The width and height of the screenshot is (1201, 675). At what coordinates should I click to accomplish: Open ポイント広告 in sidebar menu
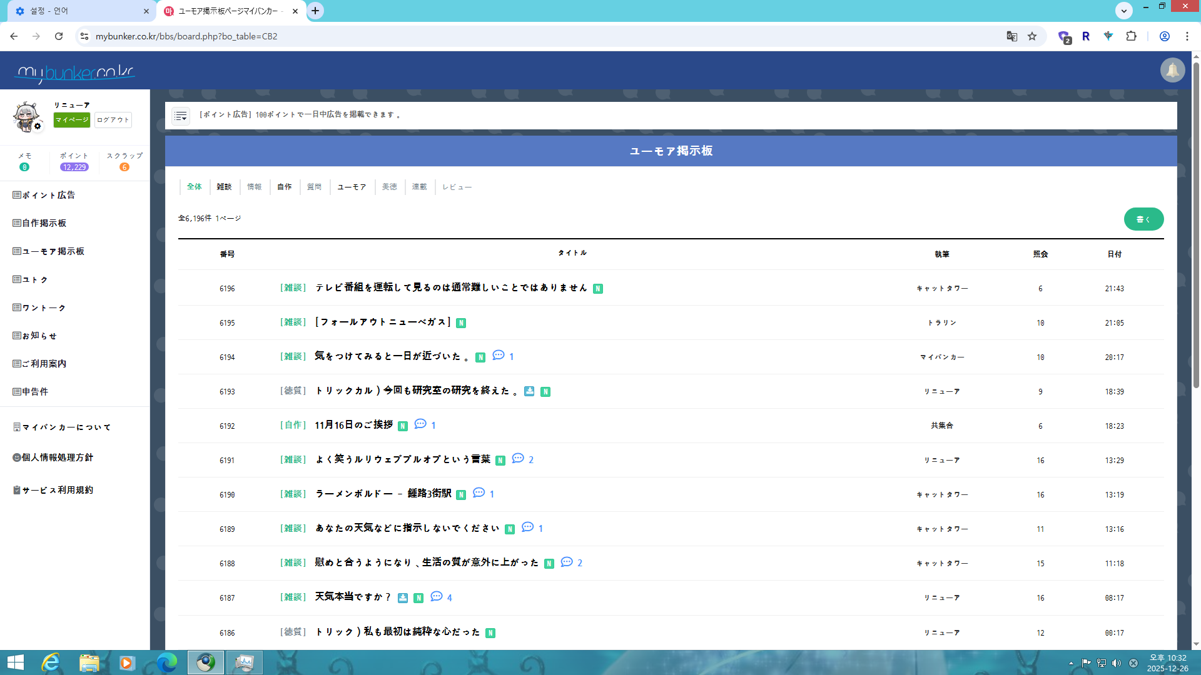pyautogui.click(x=48, y=195)
